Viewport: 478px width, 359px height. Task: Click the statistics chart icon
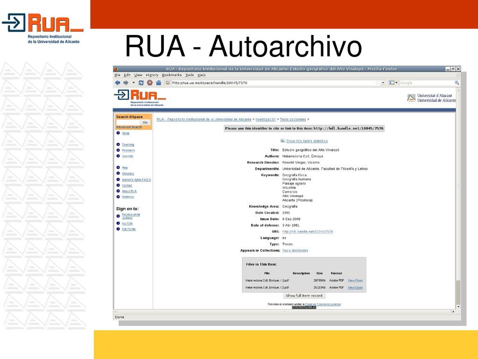[x=282, y=141]
